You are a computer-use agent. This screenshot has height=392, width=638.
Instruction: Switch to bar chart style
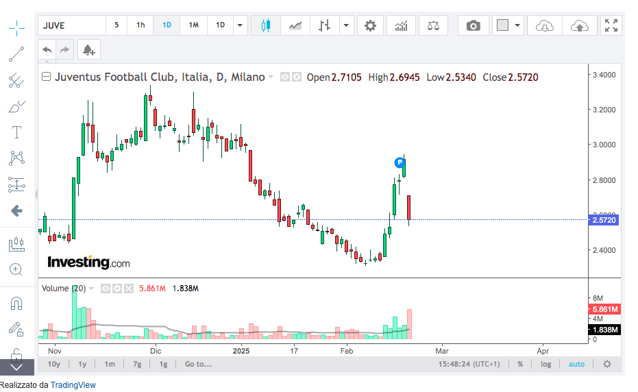tap(324, 25)
